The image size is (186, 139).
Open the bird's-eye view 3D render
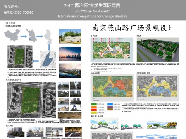coord(158,50)
